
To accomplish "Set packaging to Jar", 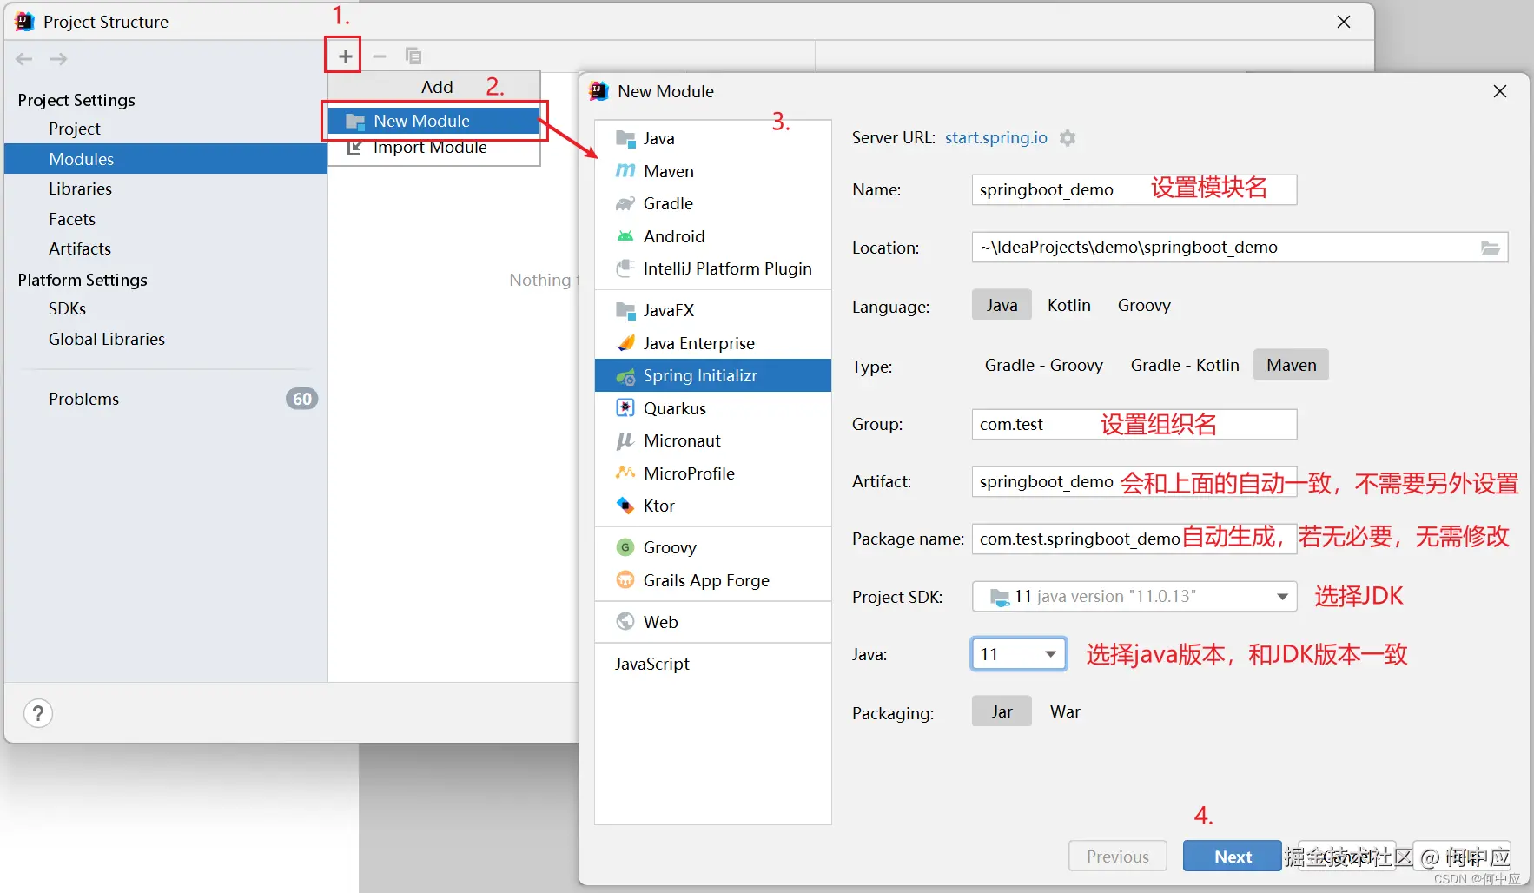I will 1002,711.
